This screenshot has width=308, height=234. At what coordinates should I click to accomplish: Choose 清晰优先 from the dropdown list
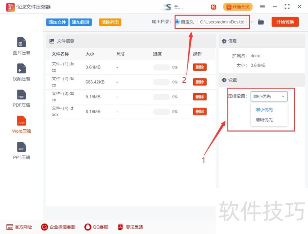tap(264, 120)
